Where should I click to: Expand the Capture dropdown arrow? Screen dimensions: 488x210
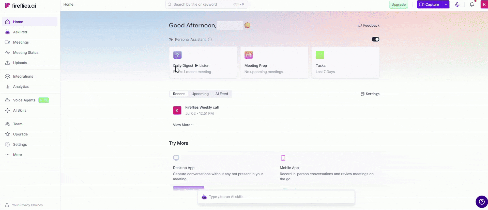tap(446, 4)
